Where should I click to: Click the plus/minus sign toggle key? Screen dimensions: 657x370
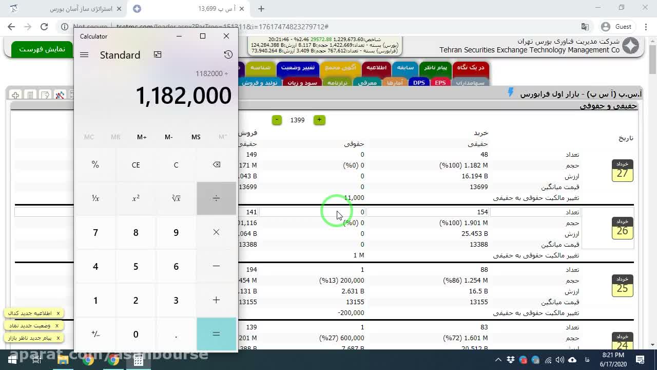[95, 334]
